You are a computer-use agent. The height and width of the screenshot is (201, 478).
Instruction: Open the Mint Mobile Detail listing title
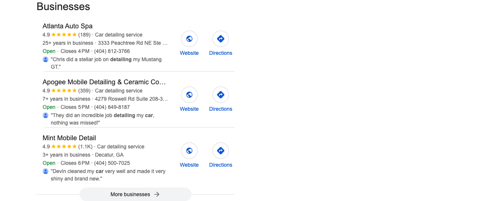[69, 138]
